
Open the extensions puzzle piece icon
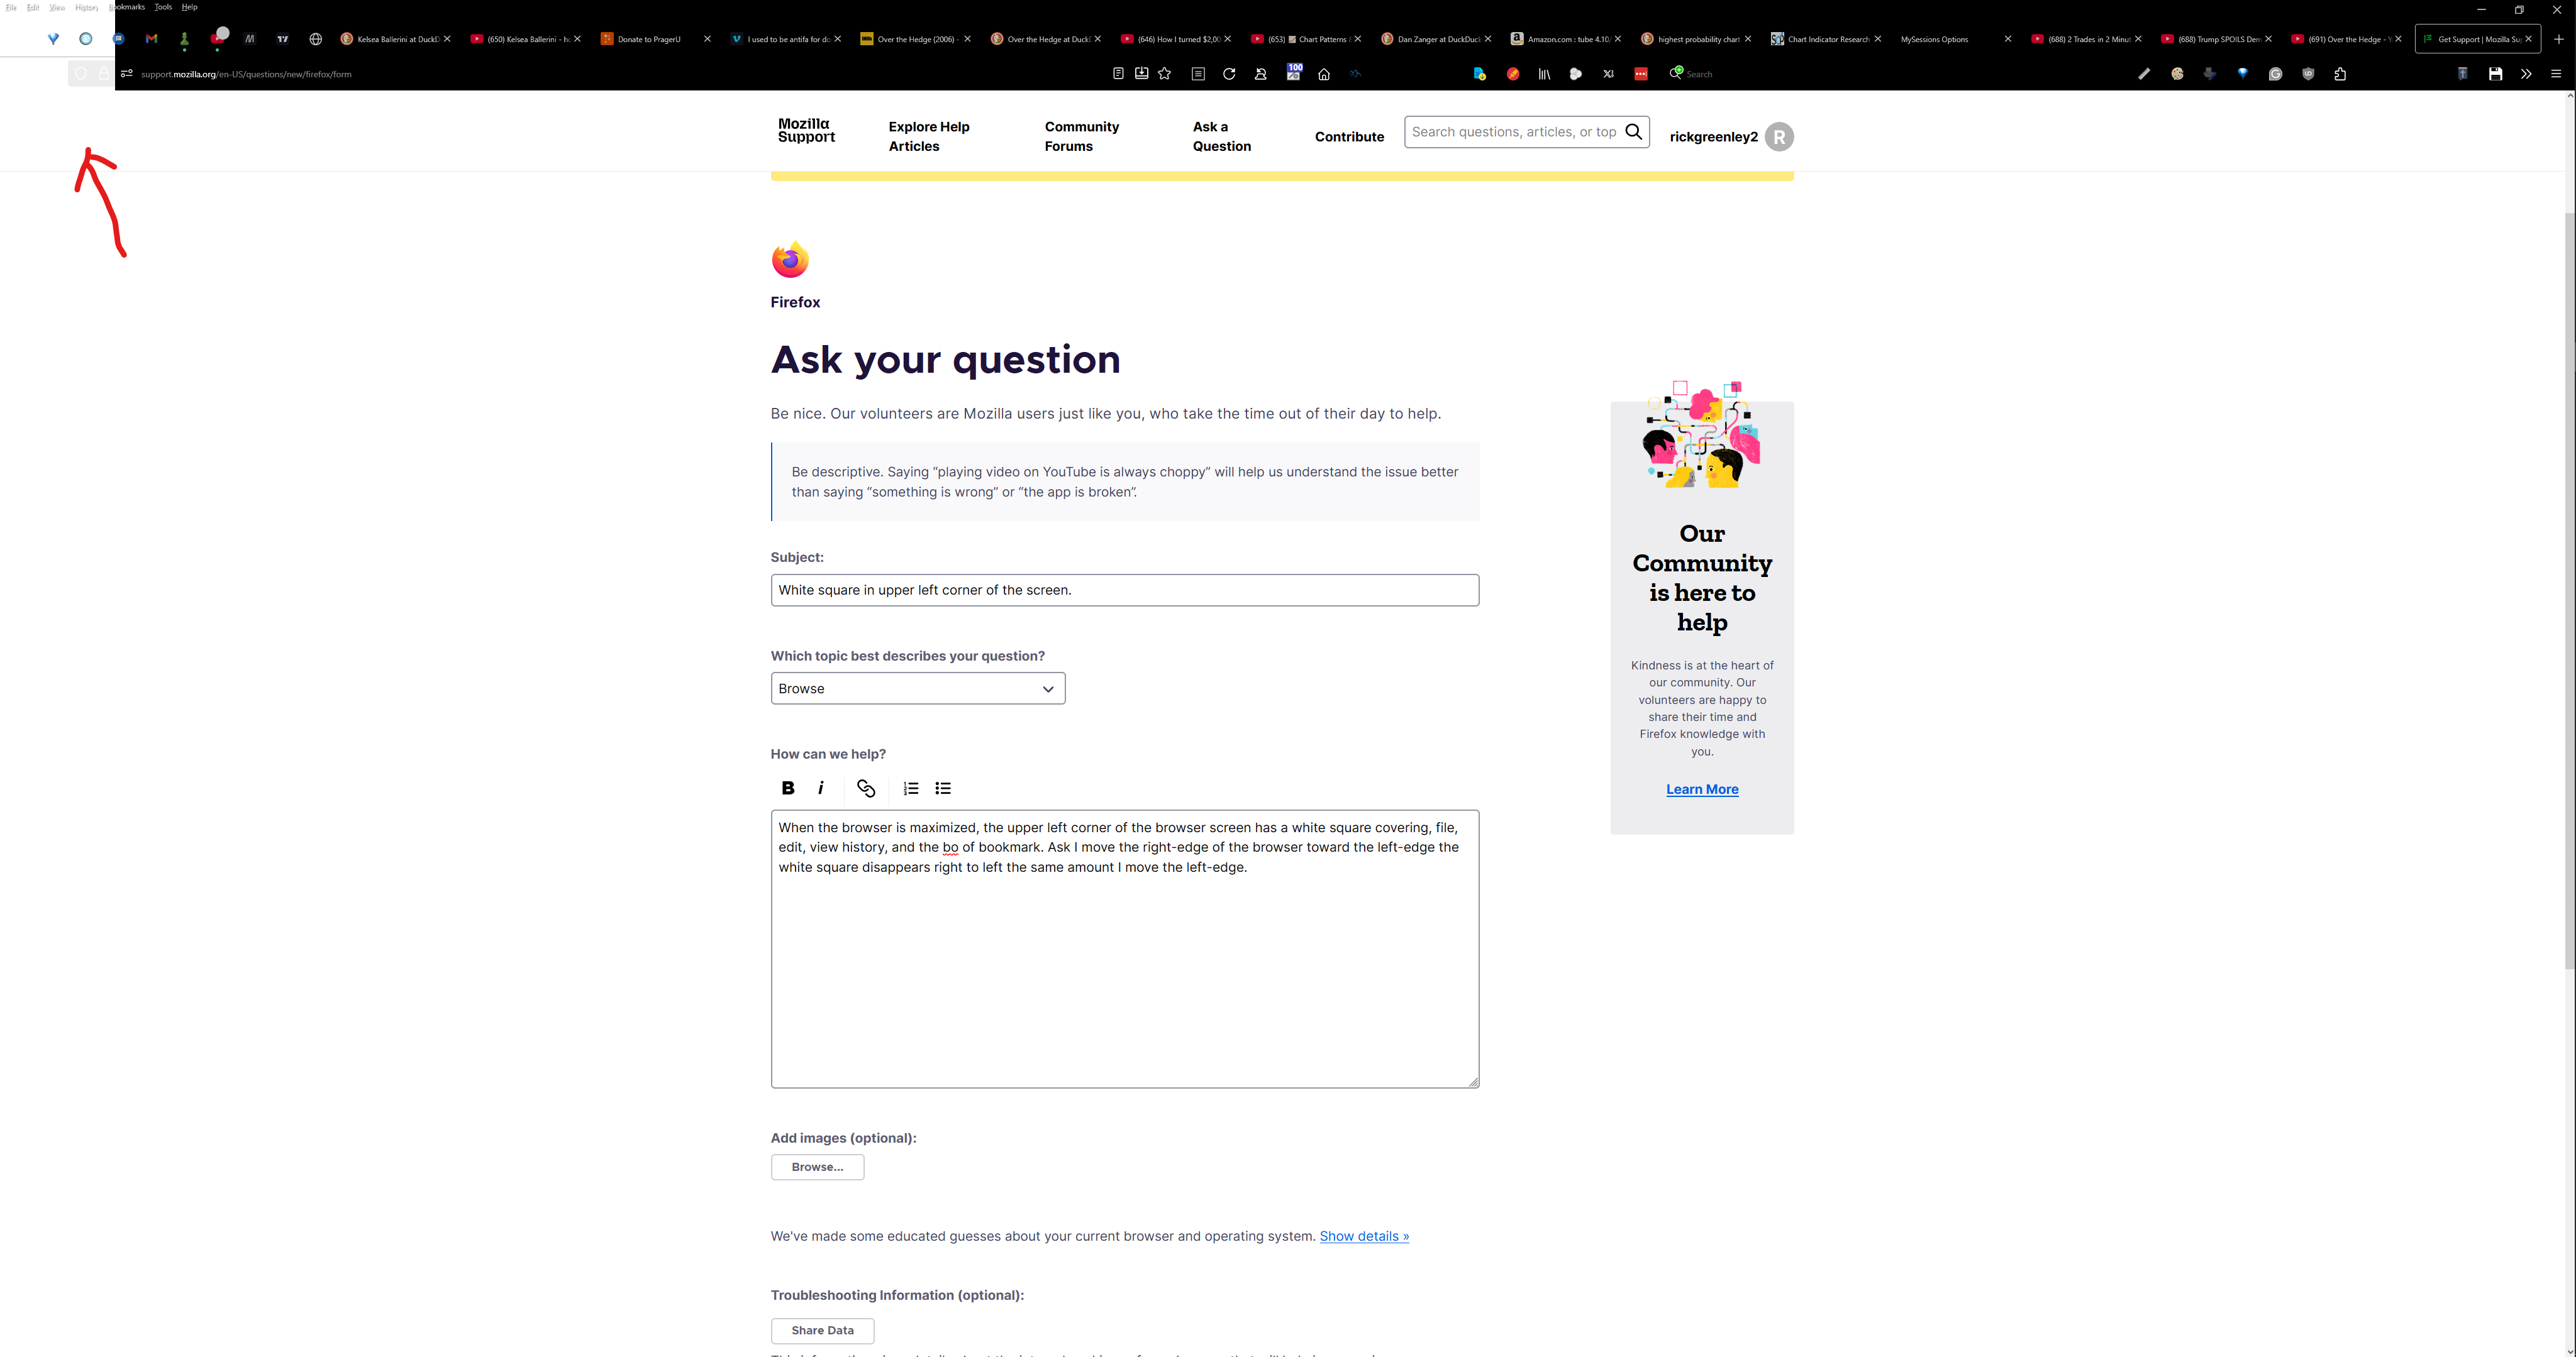point(2340,74)
